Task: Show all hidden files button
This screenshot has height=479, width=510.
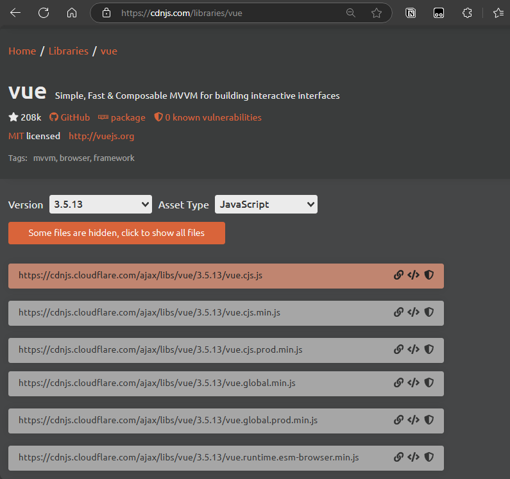Action: click(x=117, y=233)
